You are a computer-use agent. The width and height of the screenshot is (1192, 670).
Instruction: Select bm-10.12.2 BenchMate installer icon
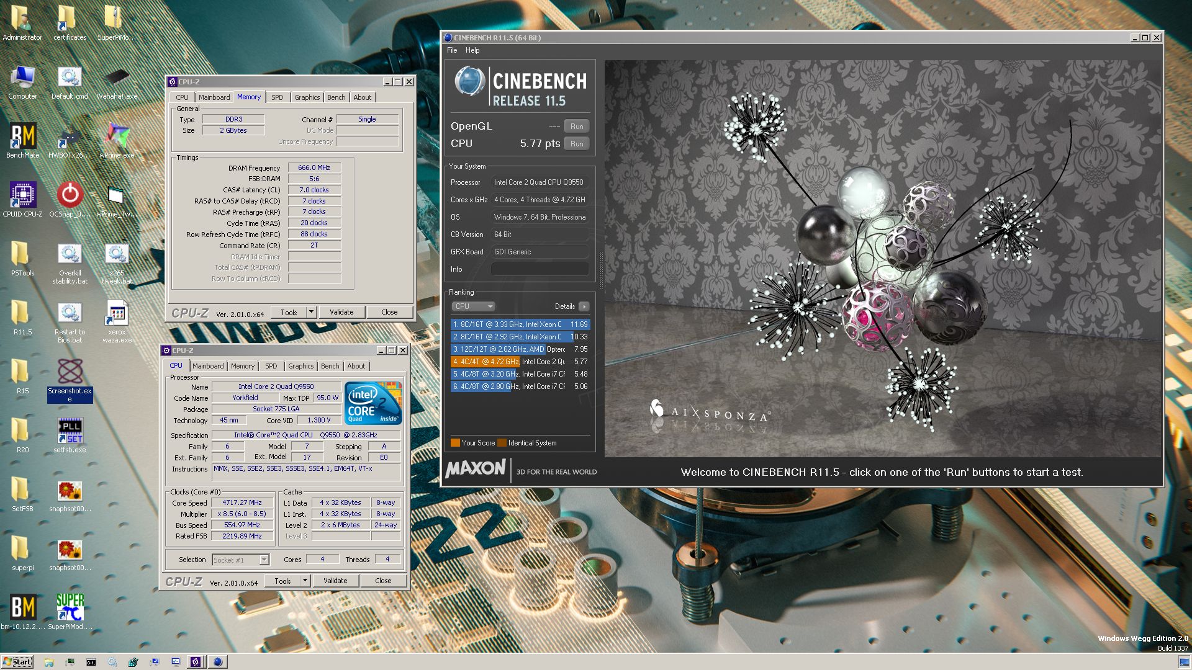(x=22, y=612)
